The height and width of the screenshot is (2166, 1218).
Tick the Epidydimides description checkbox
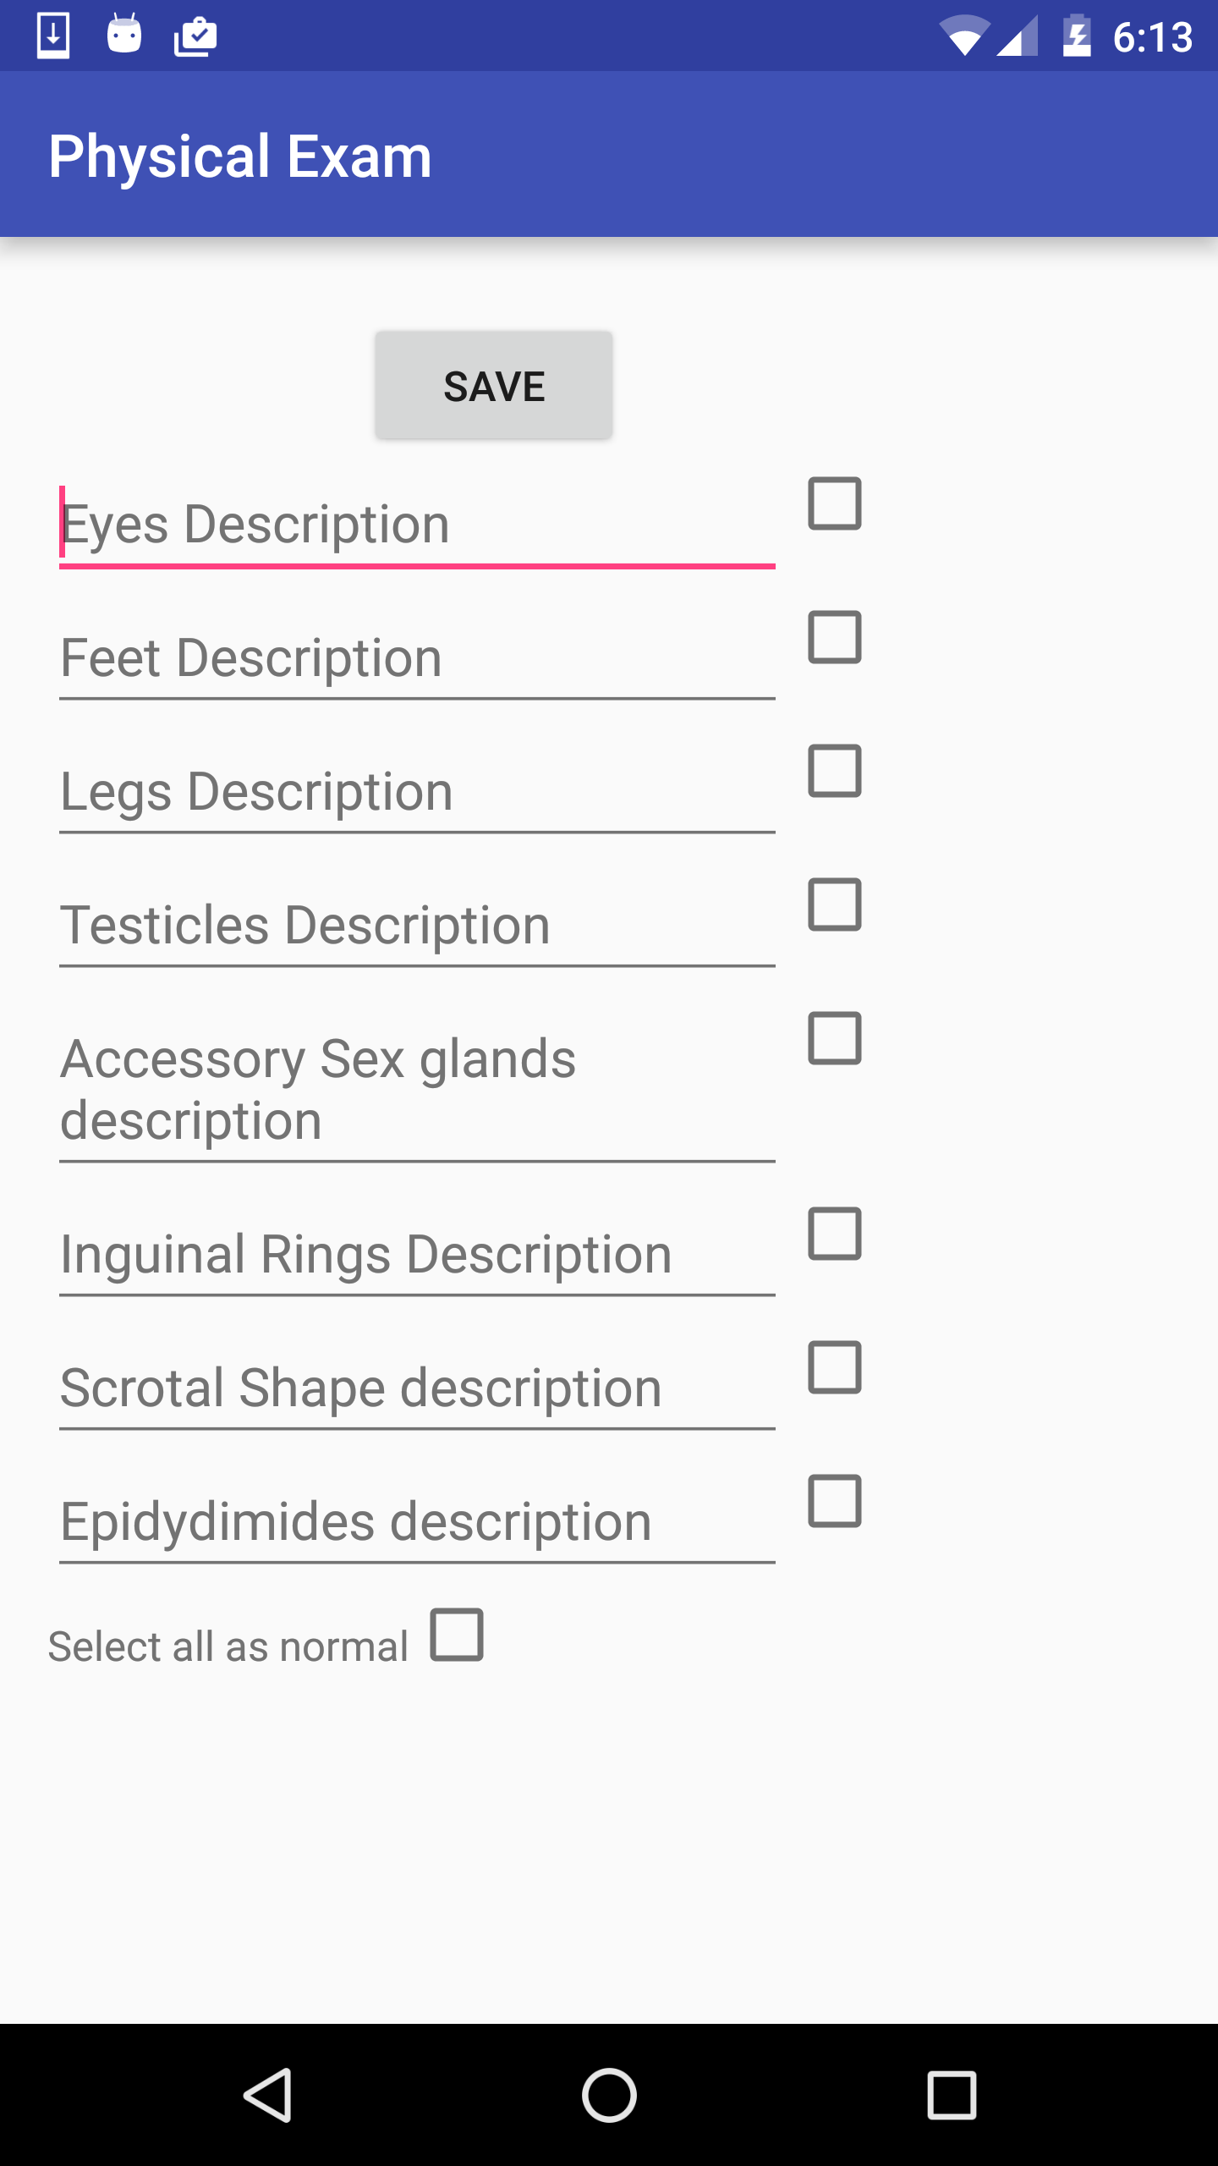[x=835, y=1502]
